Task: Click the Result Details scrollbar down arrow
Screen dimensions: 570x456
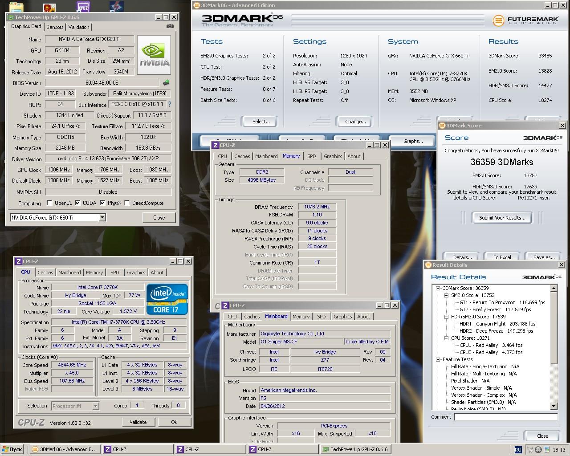Action: (554, 406)
